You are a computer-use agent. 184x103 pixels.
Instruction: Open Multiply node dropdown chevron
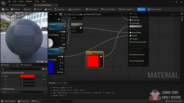81,25
